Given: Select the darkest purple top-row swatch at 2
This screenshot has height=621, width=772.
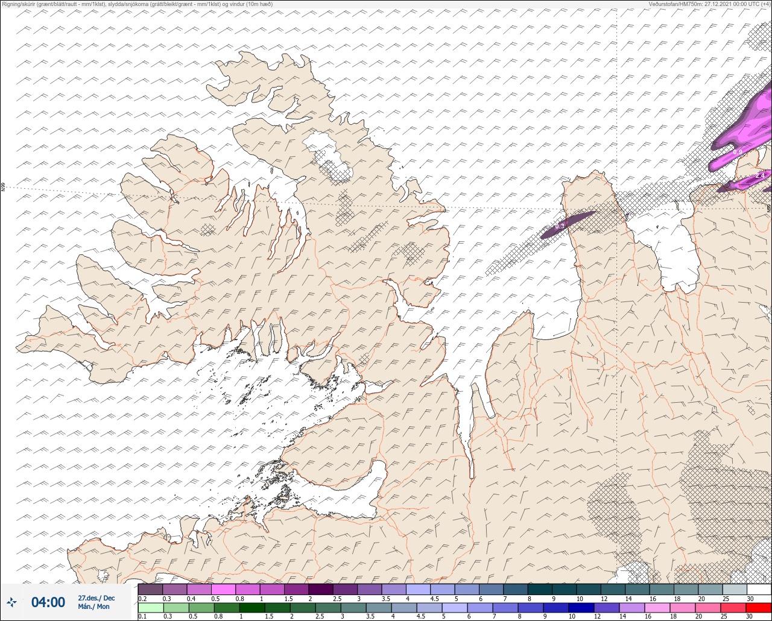Looking at the screenshot, I should [x=320, y=589].
